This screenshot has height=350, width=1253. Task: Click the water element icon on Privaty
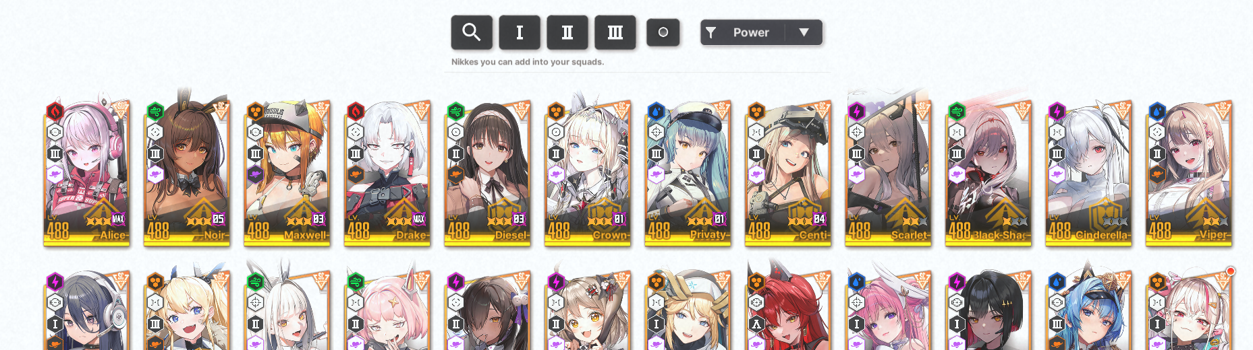(x=656, y=111)
